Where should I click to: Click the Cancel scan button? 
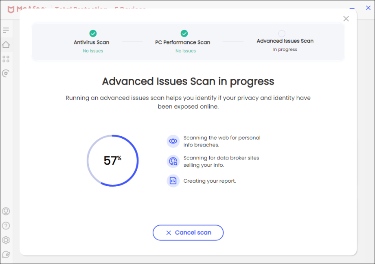[x=188, y=232]
